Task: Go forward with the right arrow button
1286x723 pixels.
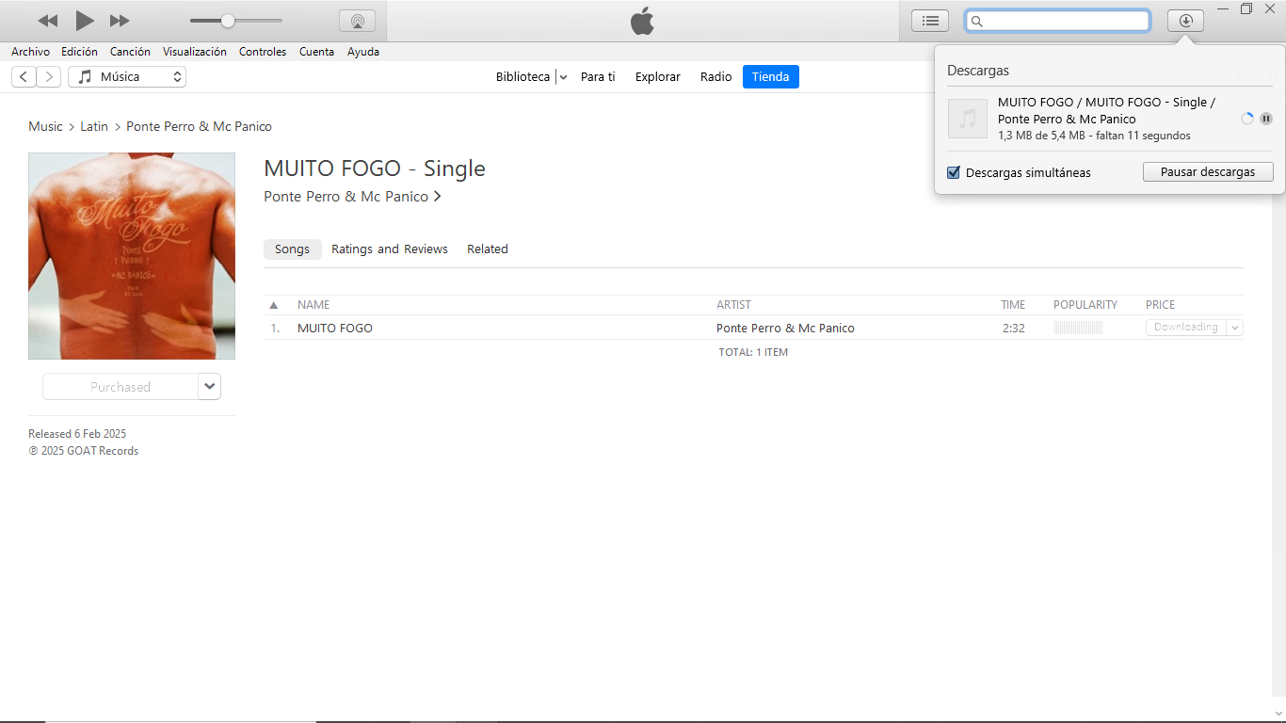Action: coord(48,77)
